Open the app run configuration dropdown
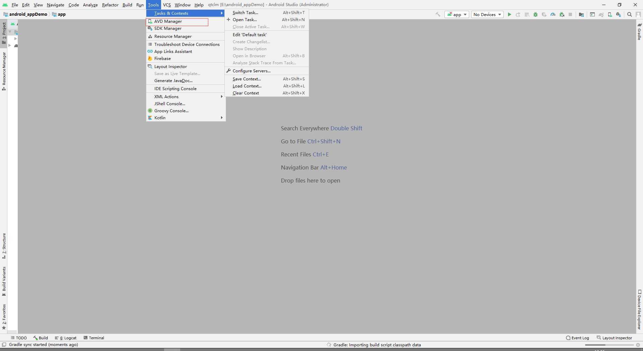 click(456, 14)
